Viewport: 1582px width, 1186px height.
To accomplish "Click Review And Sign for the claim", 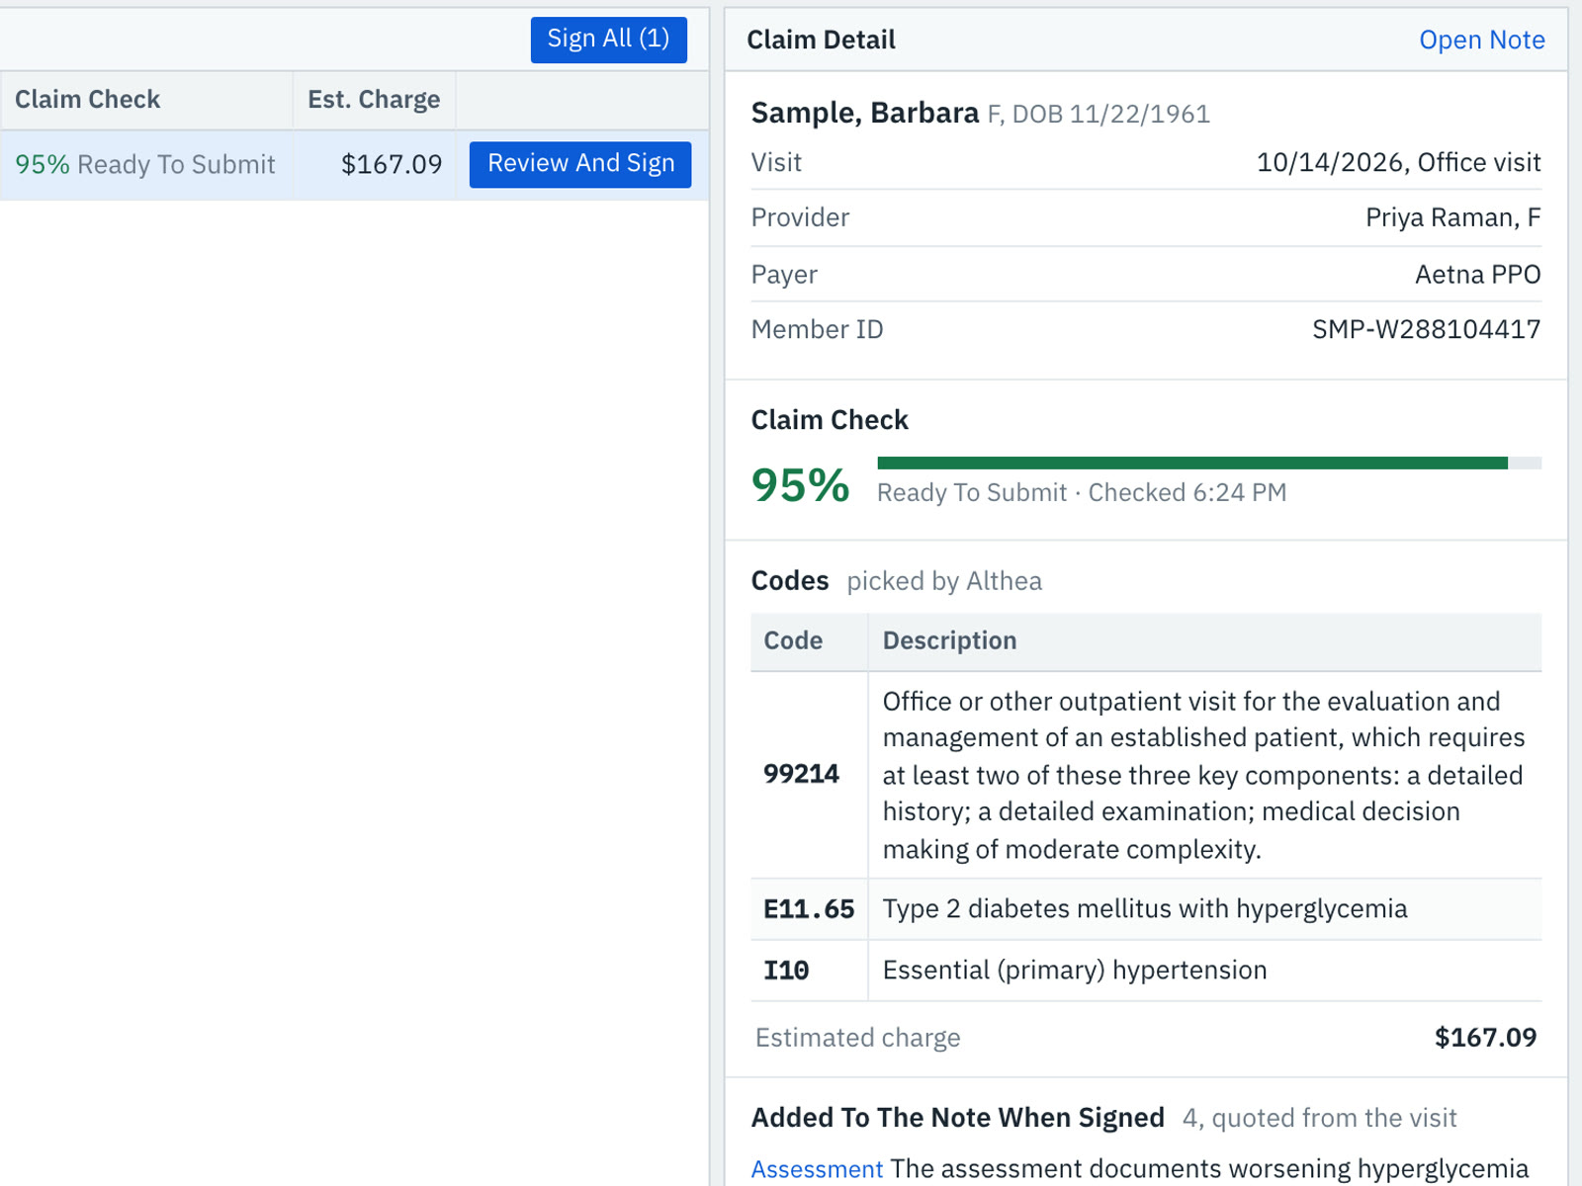I will [580, 164].
